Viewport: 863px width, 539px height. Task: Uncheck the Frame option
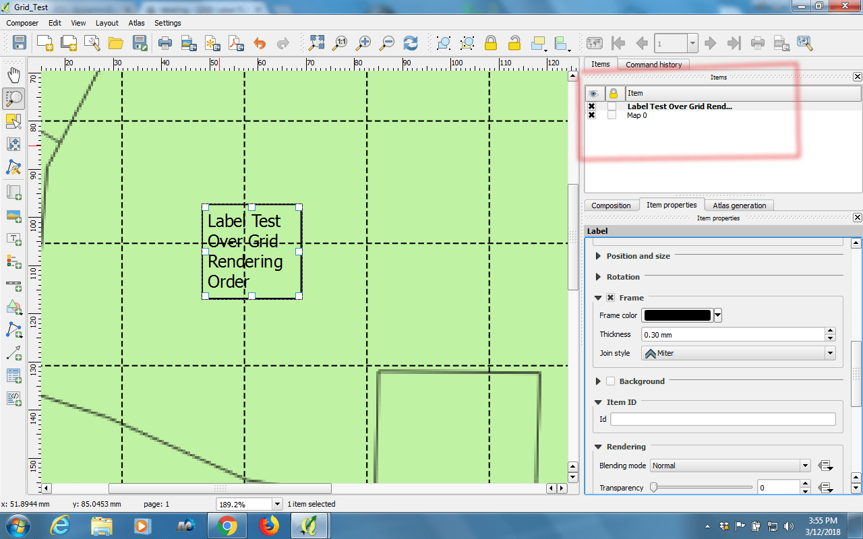tap(611, 297)
